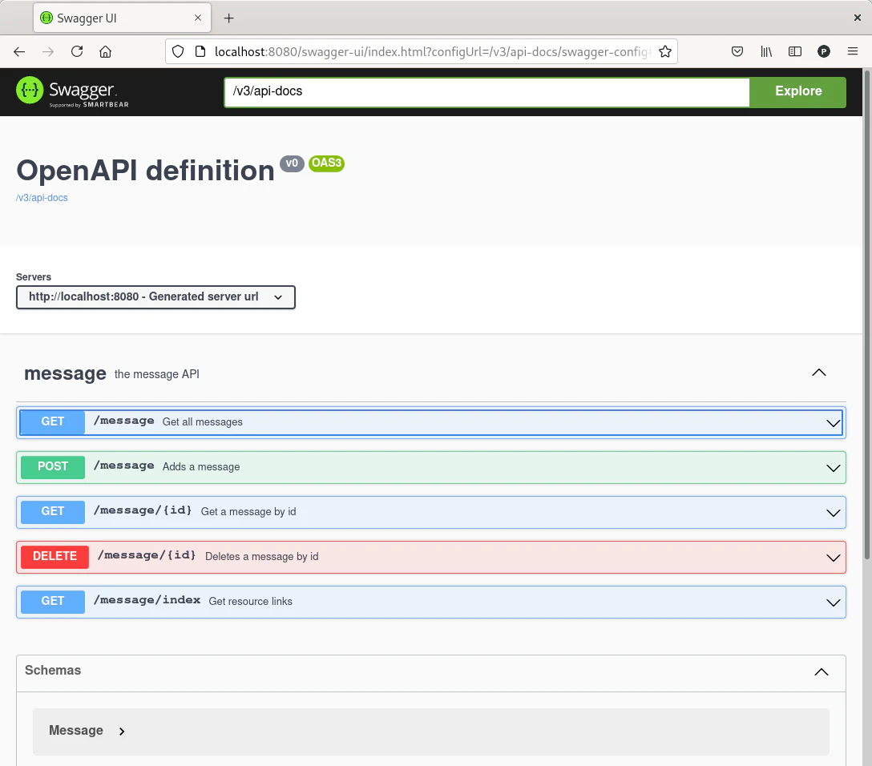Click the API docs URL input field
Viewport: 872px width, 766px height.
486,91
